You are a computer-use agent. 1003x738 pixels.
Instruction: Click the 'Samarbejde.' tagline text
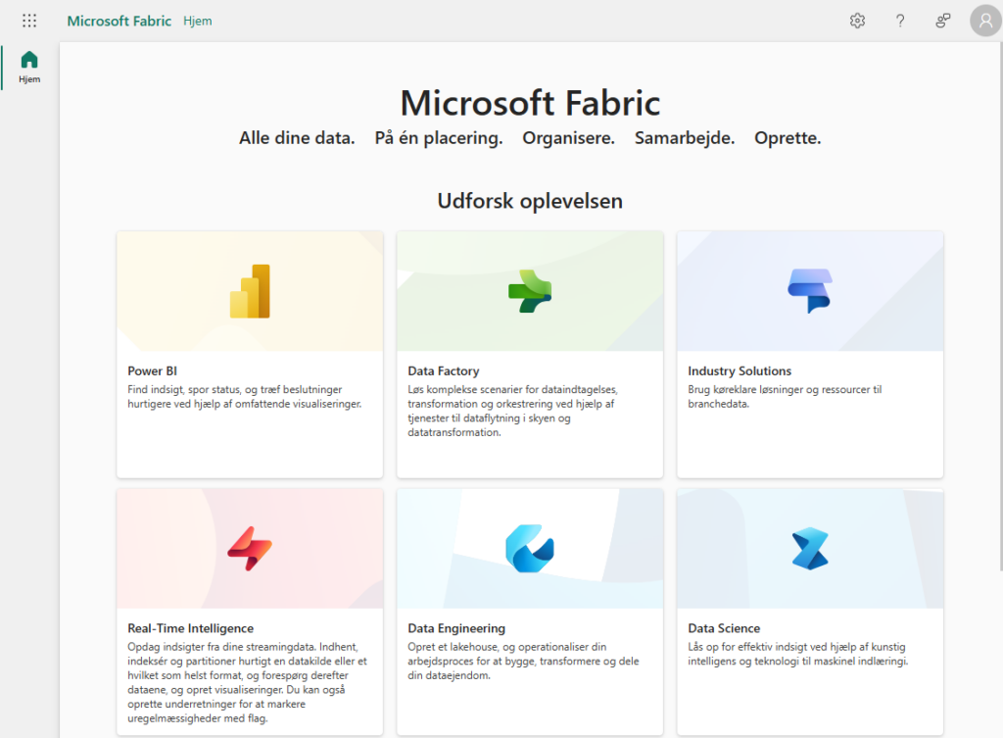click(x=685, y=137)
